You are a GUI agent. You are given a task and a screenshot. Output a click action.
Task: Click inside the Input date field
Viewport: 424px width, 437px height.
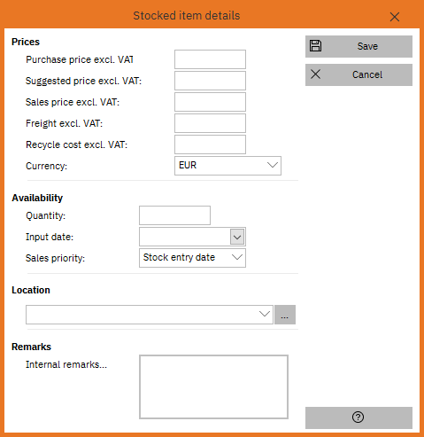(x=184, y=237)
